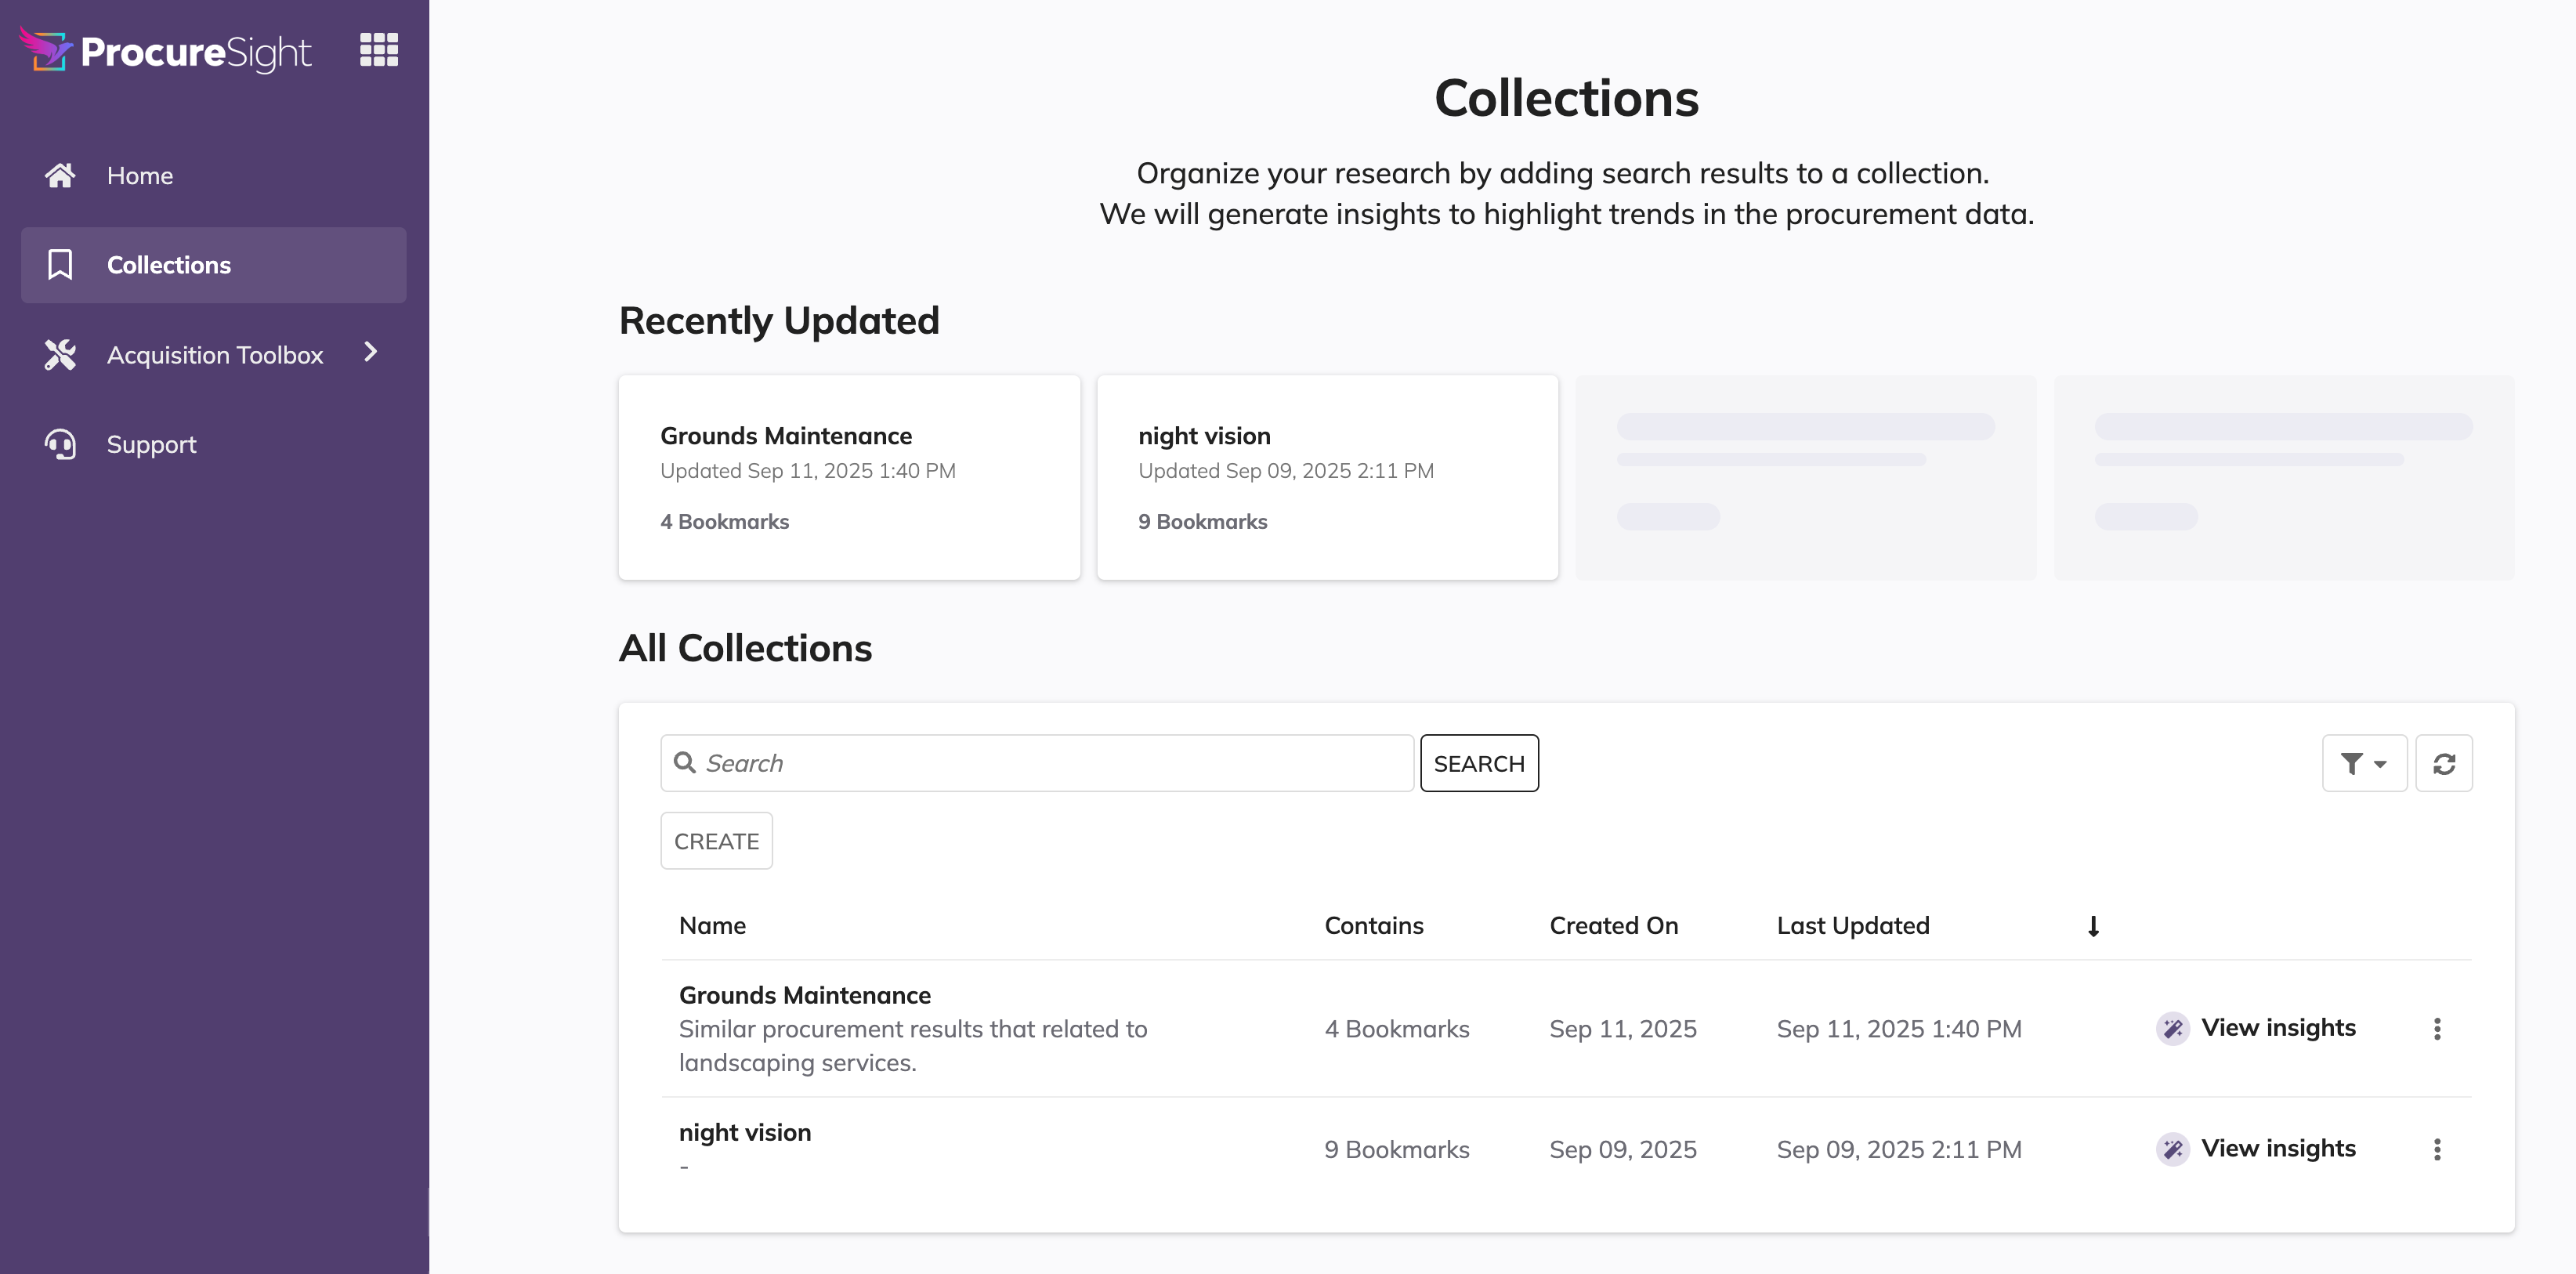Click the magnifier icon in search box
The height and width of the screenshot is (1274, 2576).
pos(685,763)
